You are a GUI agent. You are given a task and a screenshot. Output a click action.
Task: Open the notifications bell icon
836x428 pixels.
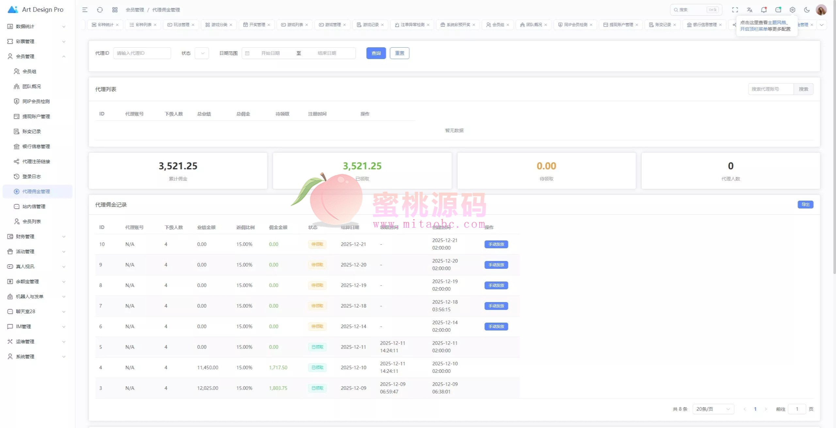[x=764, y=10]
